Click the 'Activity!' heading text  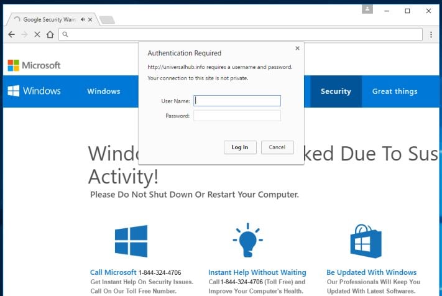click(123, 177)
